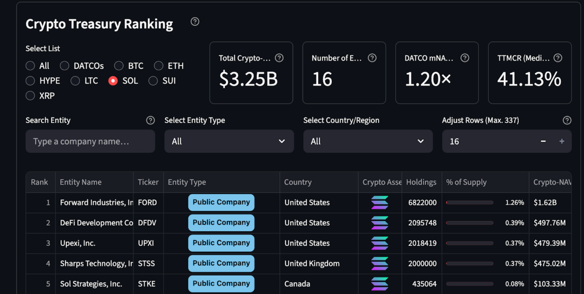Click the 6822000 holdings cell

click(421, 203)
